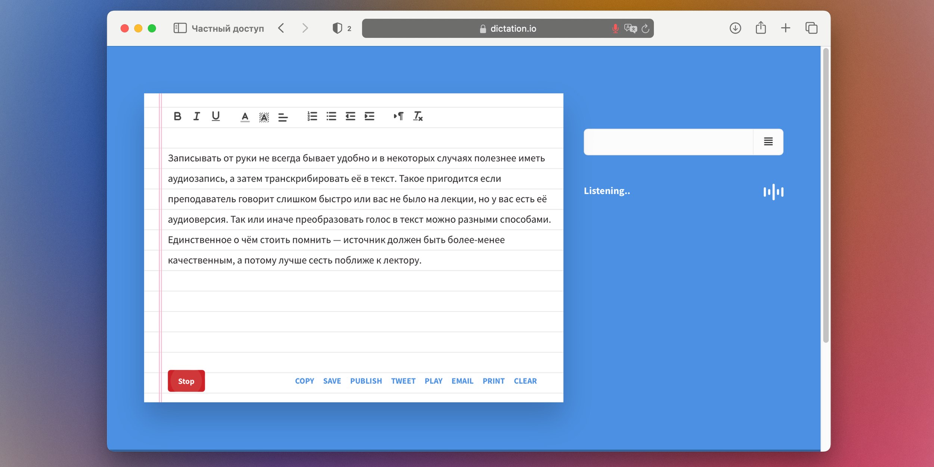Click PRINT to print the document
The width and height of the screenshot is (934, 467).
493,381
